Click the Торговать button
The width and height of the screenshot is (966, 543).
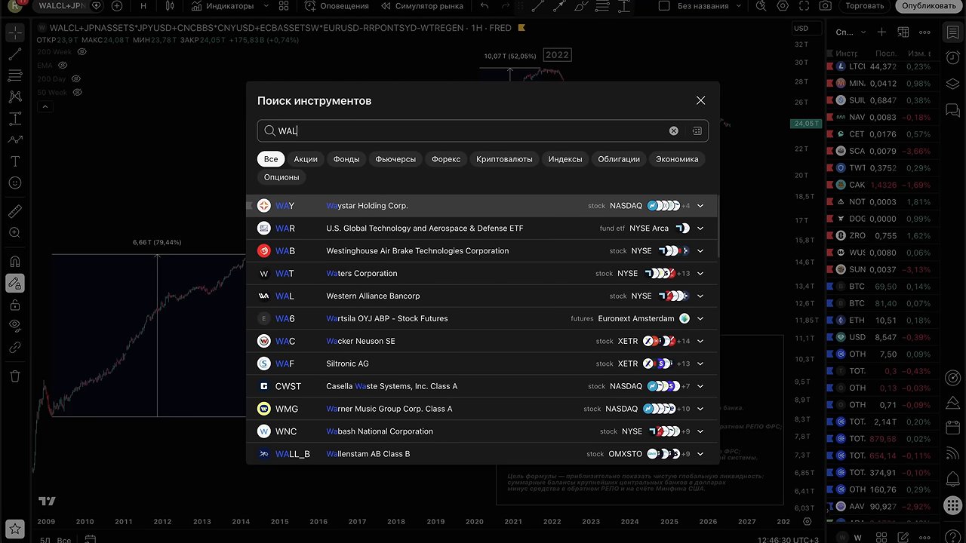[865, 6]
